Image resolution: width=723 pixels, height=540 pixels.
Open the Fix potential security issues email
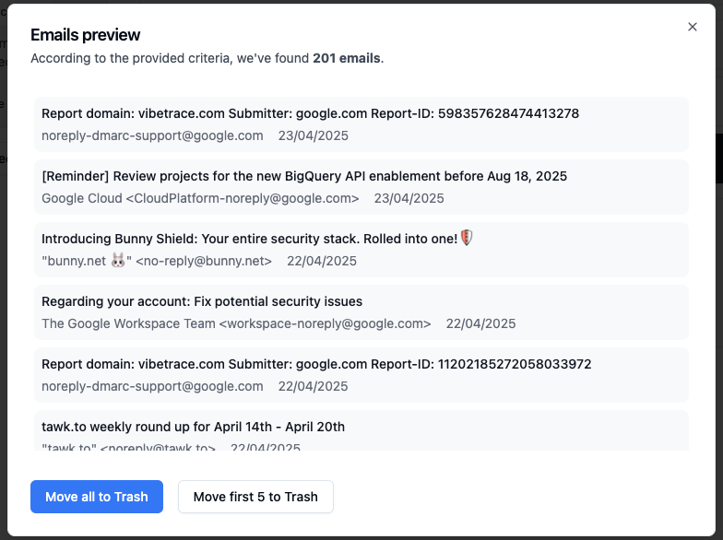(361, 312)
